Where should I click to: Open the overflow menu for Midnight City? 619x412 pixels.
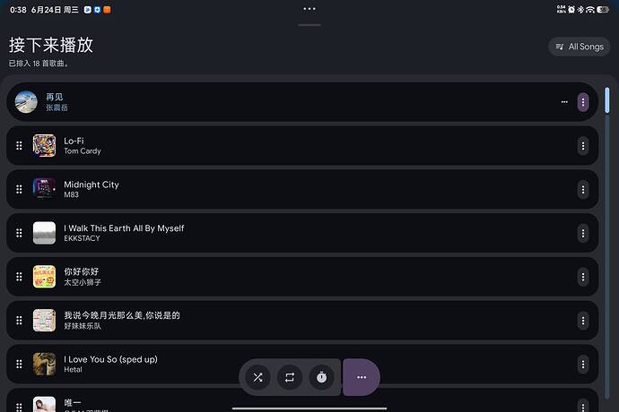pos(583,190)
